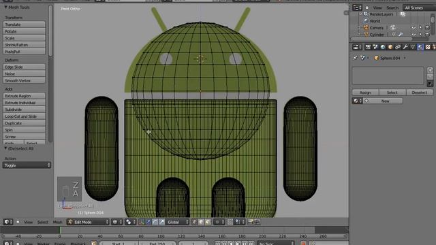This screenshot has width=436, height=245.
Task: Open the 3D view Select menu
Action: coord(42,222)
